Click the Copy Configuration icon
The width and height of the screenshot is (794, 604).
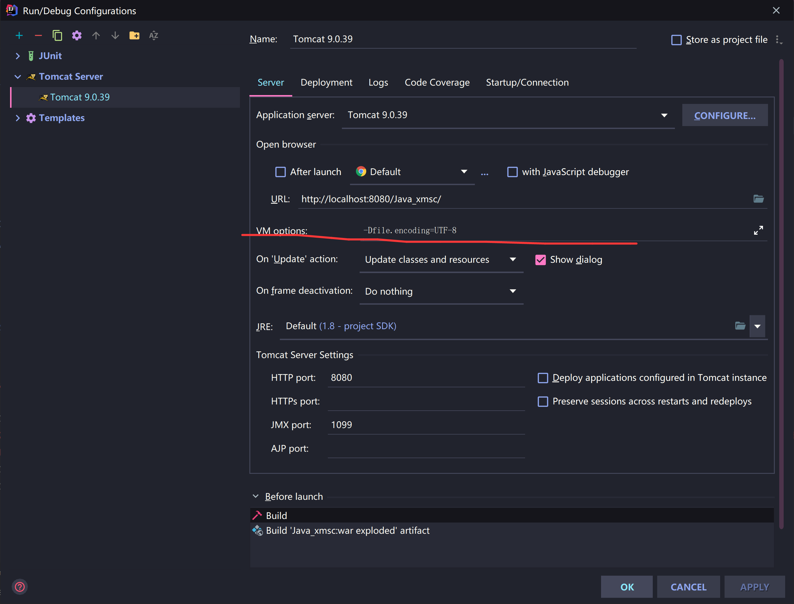click(x=57, y=36)
